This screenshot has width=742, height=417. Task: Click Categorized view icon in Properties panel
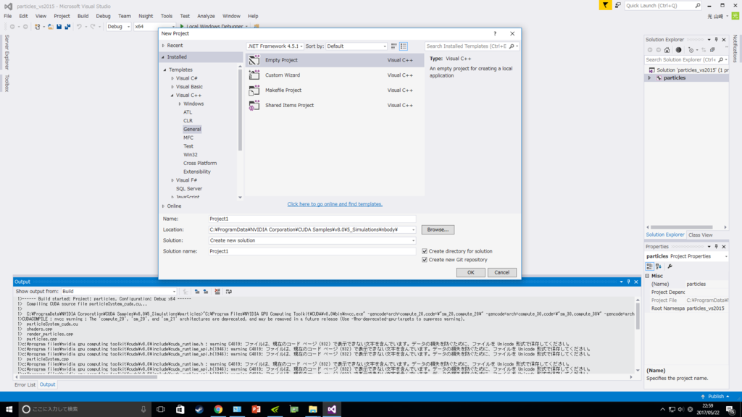coord(650,266)
